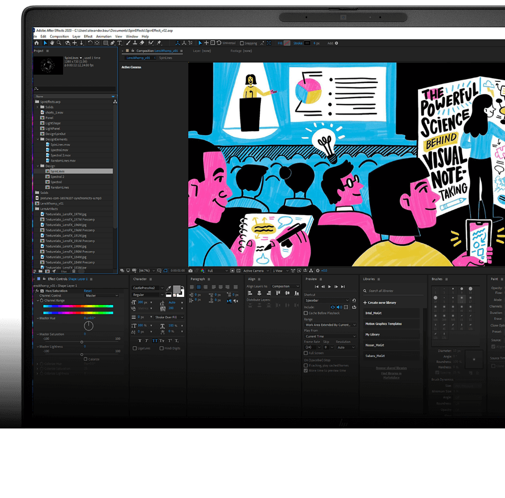Play the preview
The height and width of the screenshot is (498, 505).
(330, 287)
